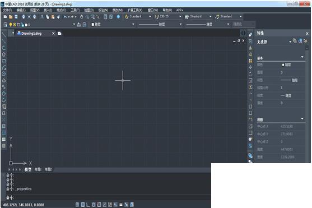Select the Circle tool in the draw toolbar
The width and height of the screenshot is (312, 208).
tap(3, 74)
